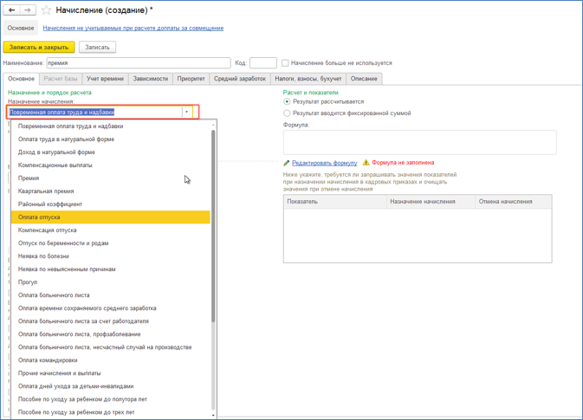
Task: Choose 'Премия' from the list
Action: (x=111, y=178)
